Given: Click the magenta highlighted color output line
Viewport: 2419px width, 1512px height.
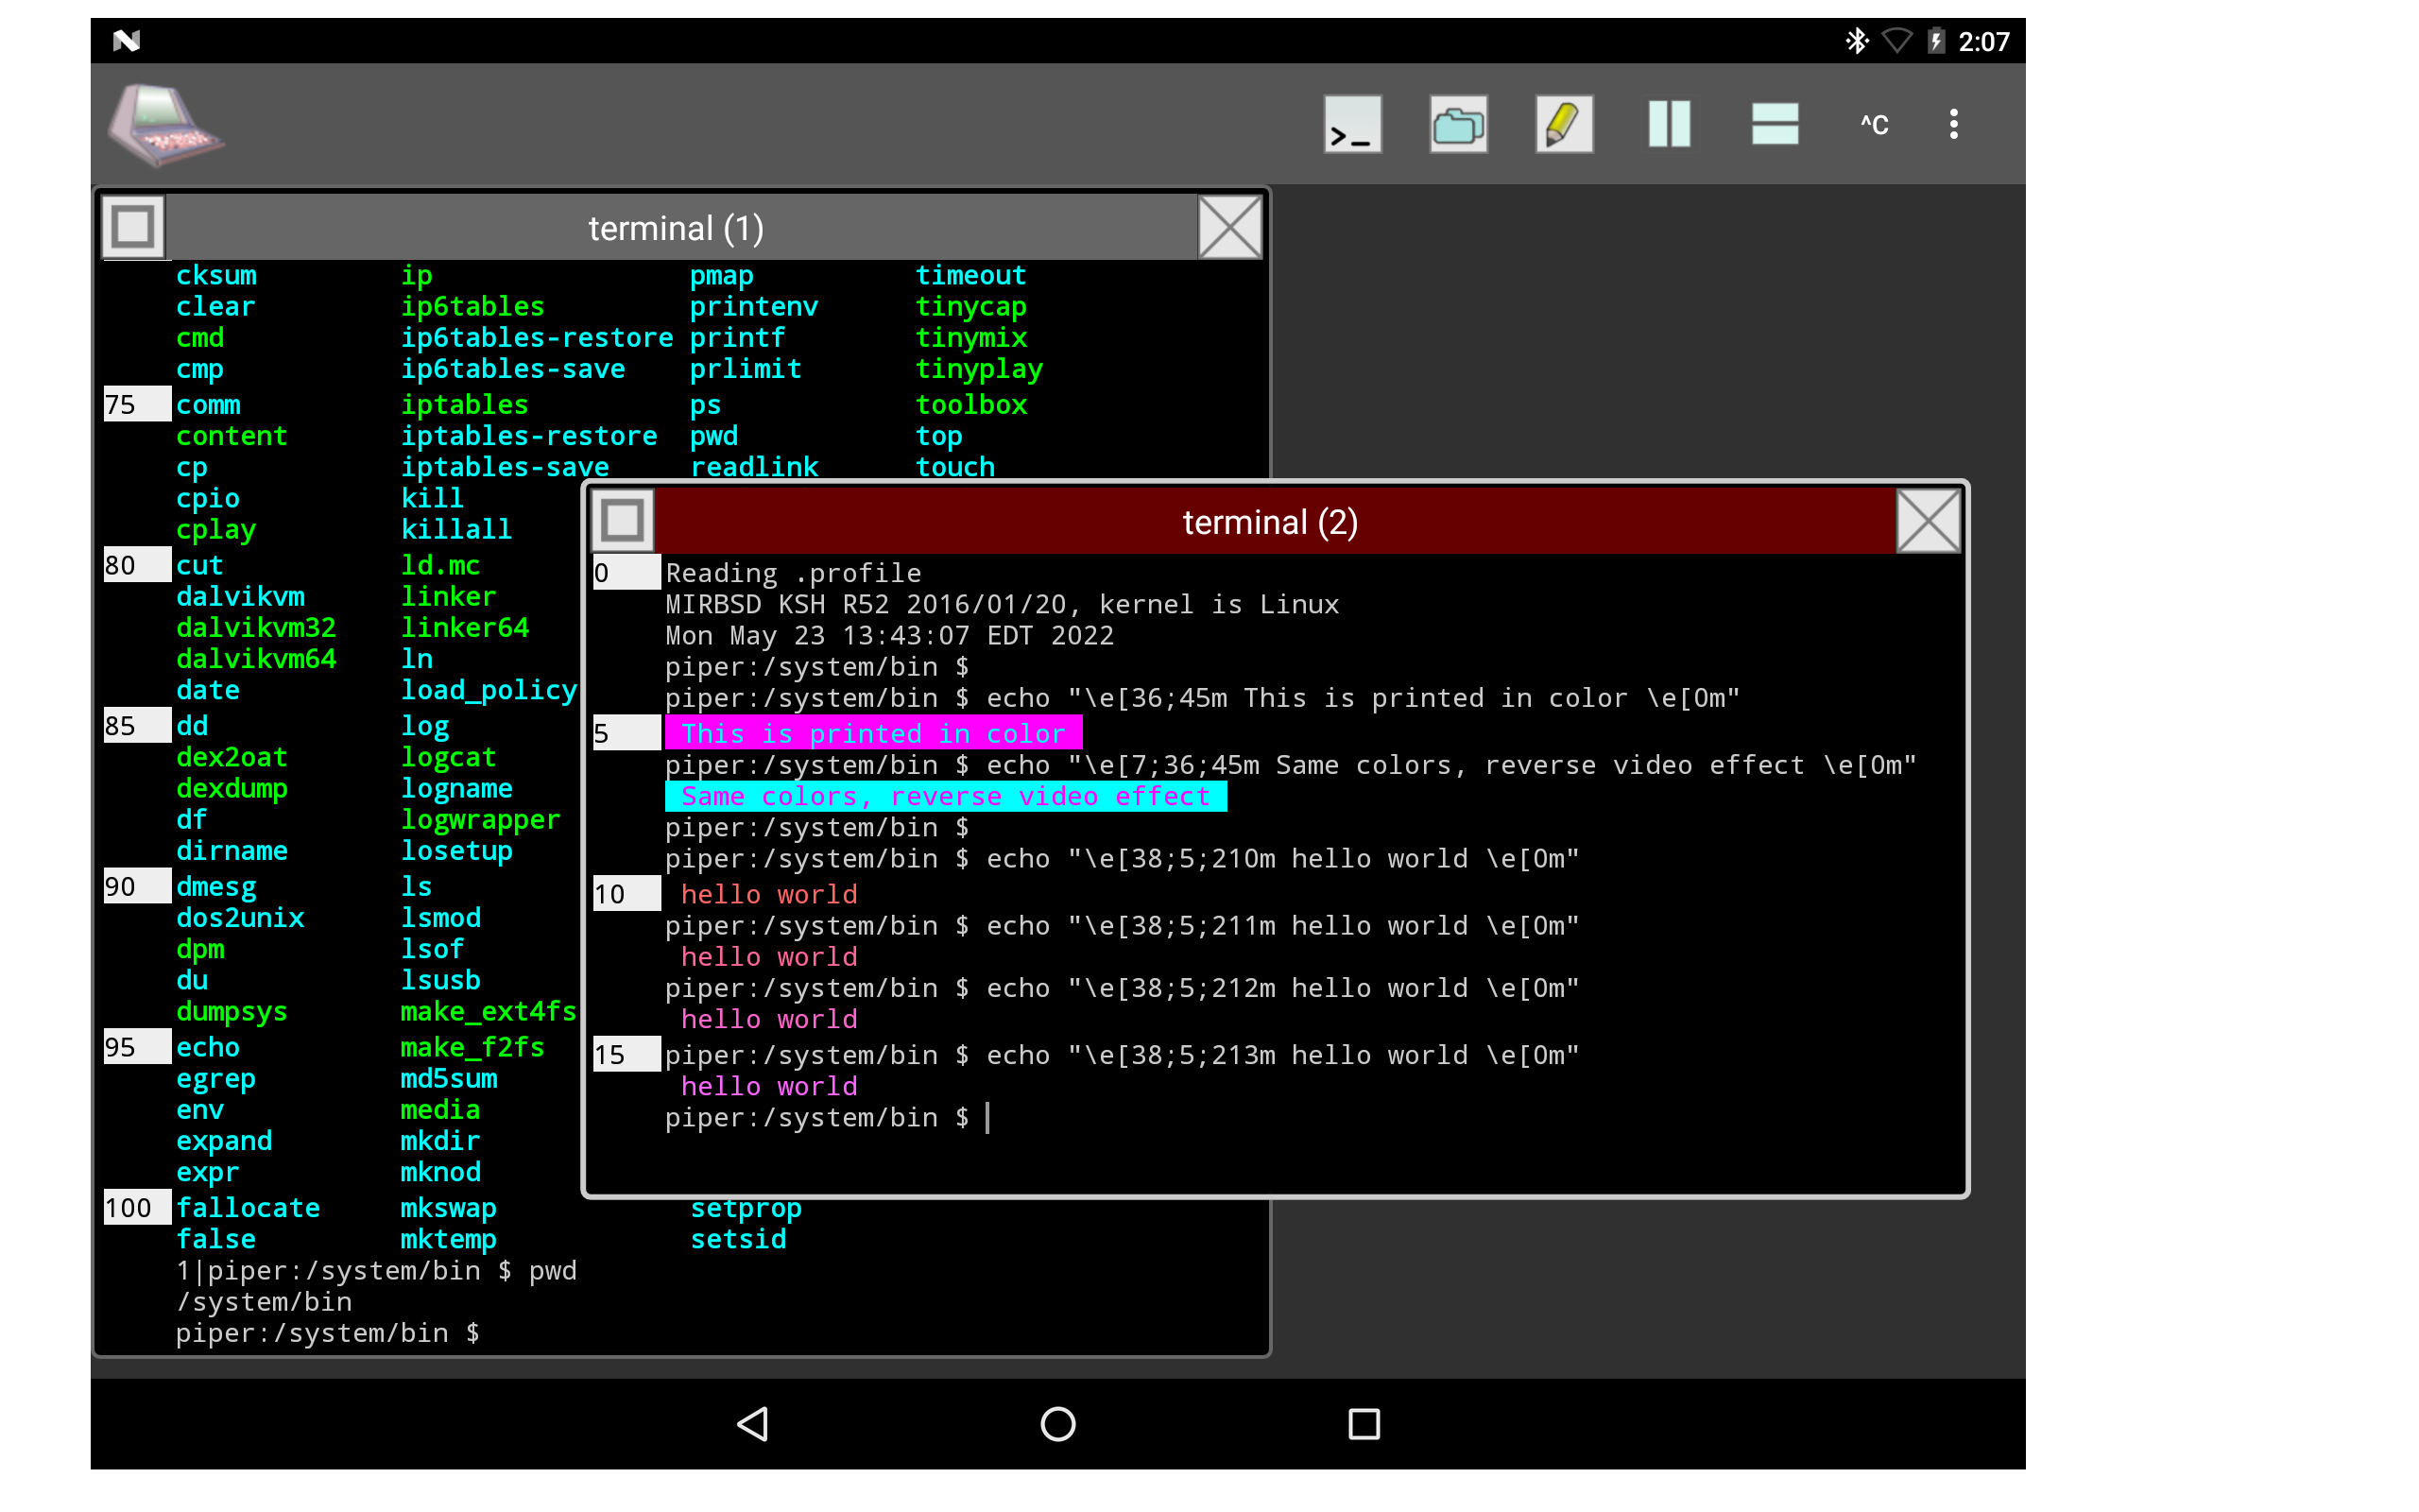Looking at the screenshot, I should tap(874, 732).
